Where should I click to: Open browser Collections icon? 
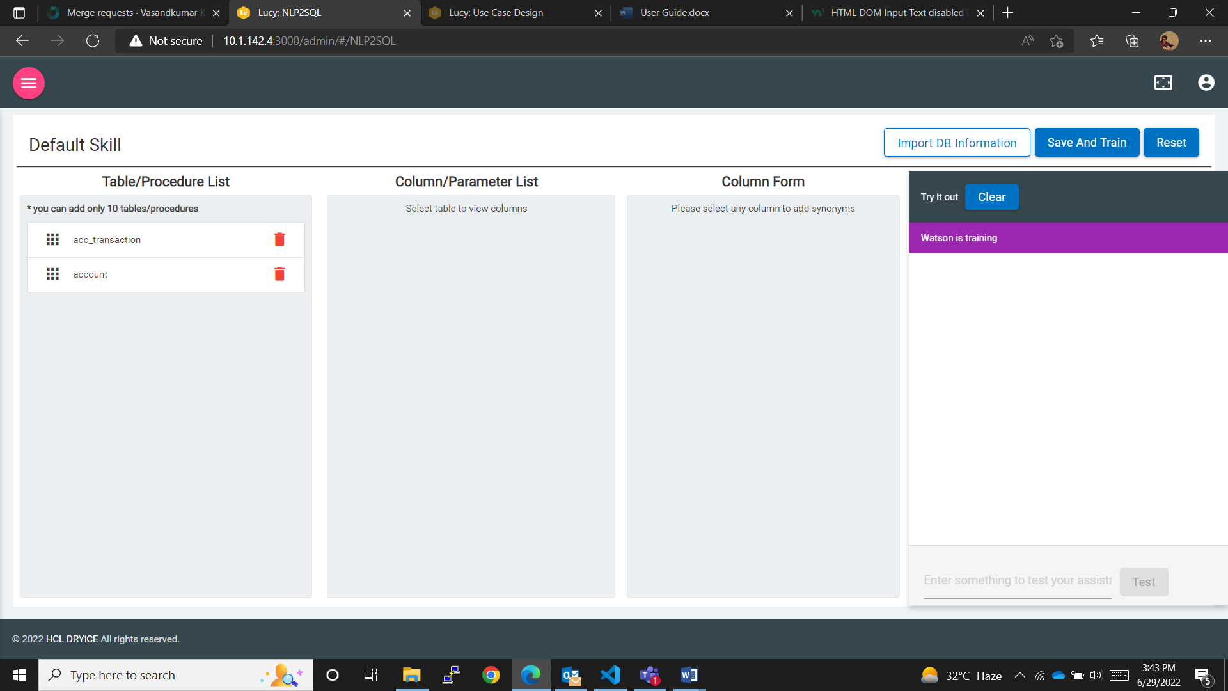[1132, 41]
